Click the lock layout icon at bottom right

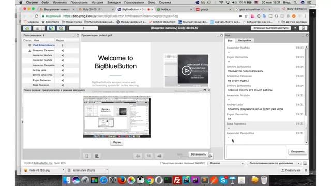click(x=305, y=163)
